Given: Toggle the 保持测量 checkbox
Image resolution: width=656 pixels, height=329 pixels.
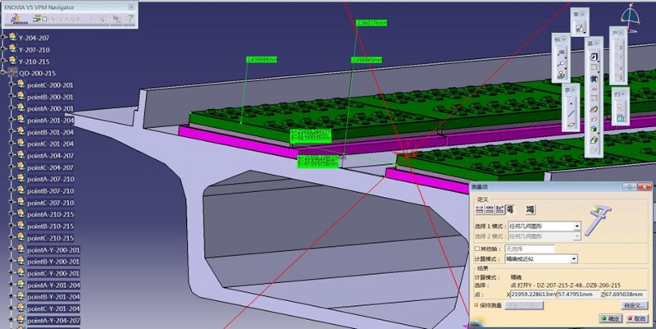Looking at the screenshot, I should pos(479,304).
